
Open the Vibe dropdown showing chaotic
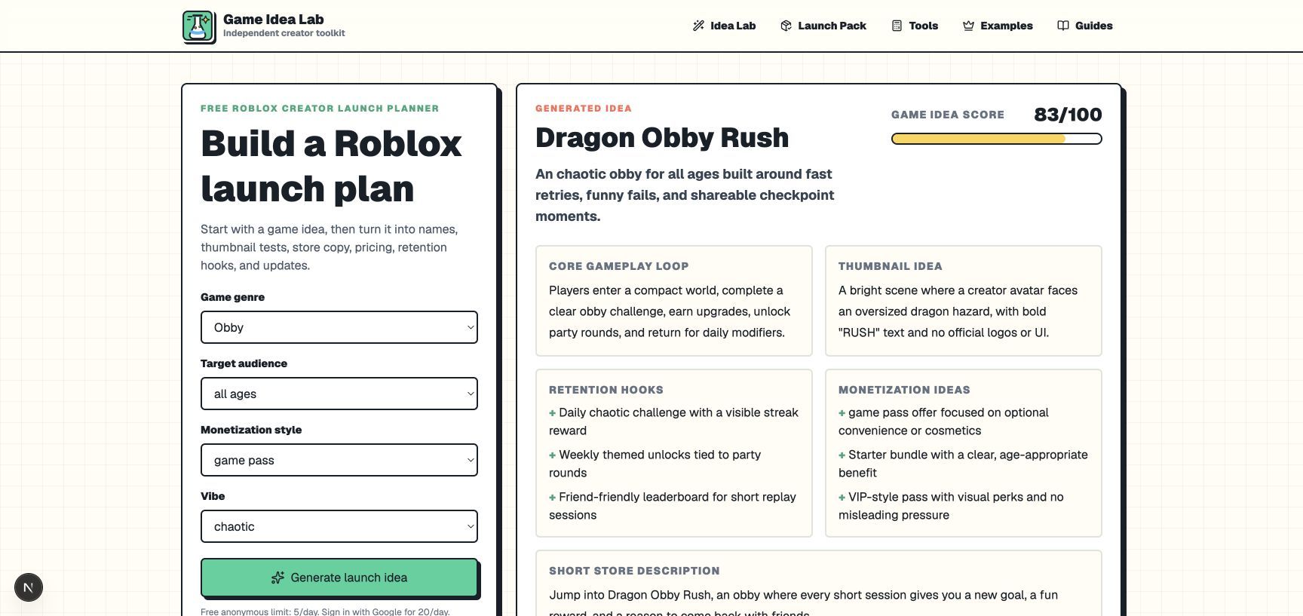[339, 526]
